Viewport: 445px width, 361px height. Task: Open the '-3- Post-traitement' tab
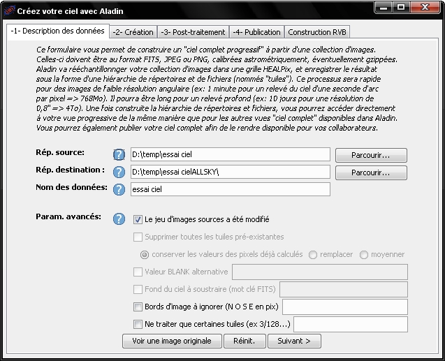pos(193,32)
